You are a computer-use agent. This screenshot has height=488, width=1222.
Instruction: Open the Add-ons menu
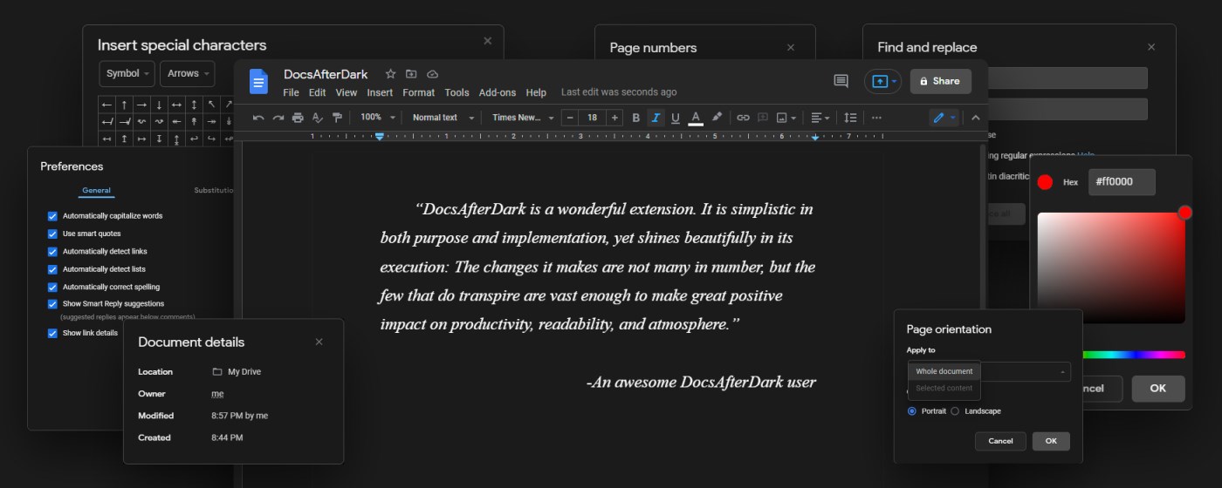point(498,92)
